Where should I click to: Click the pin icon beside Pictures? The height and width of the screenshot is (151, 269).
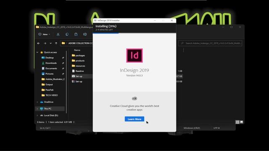pos(63,74)
